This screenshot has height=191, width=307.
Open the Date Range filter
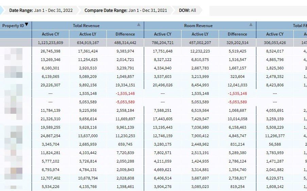tap(41, 10)
